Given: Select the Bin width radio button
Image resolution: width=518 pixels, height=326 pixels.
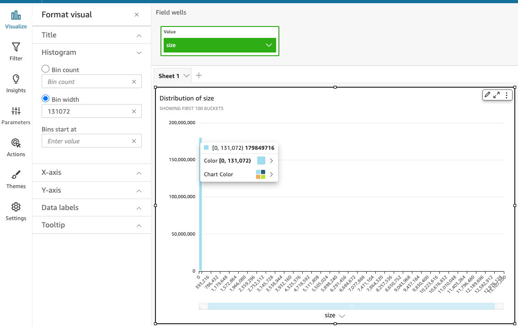Looking at the screenshot, I should click(x=46, y=99).
